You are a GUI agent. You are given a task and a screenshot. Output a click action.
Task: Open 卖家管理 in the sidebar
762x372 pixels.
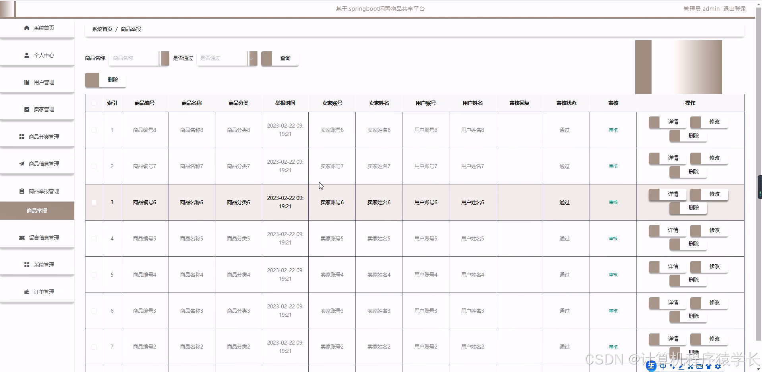click(x=37, y=109)
